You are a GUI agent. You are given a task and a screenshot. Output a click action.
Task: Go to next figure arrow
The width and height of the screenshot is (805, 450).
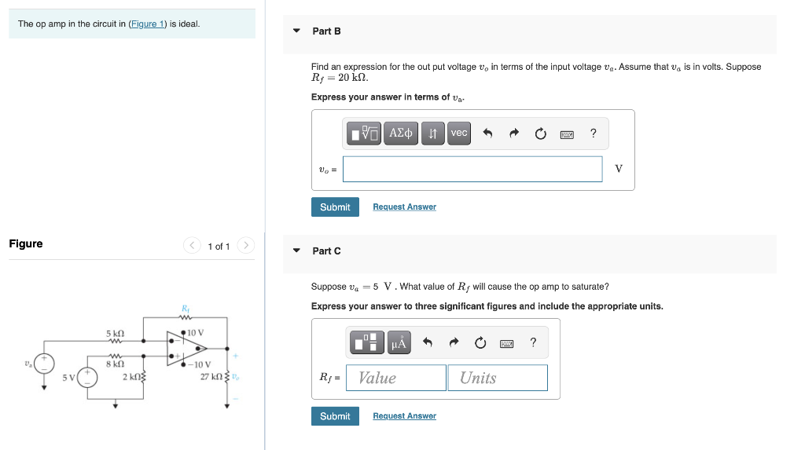click(x=246, y=245)
